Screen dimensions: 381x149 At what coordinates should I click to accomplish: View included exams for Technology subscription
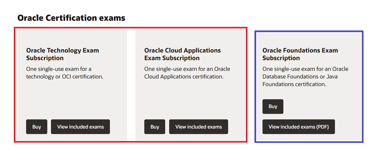pyautogui.click(x=80, y=127)
